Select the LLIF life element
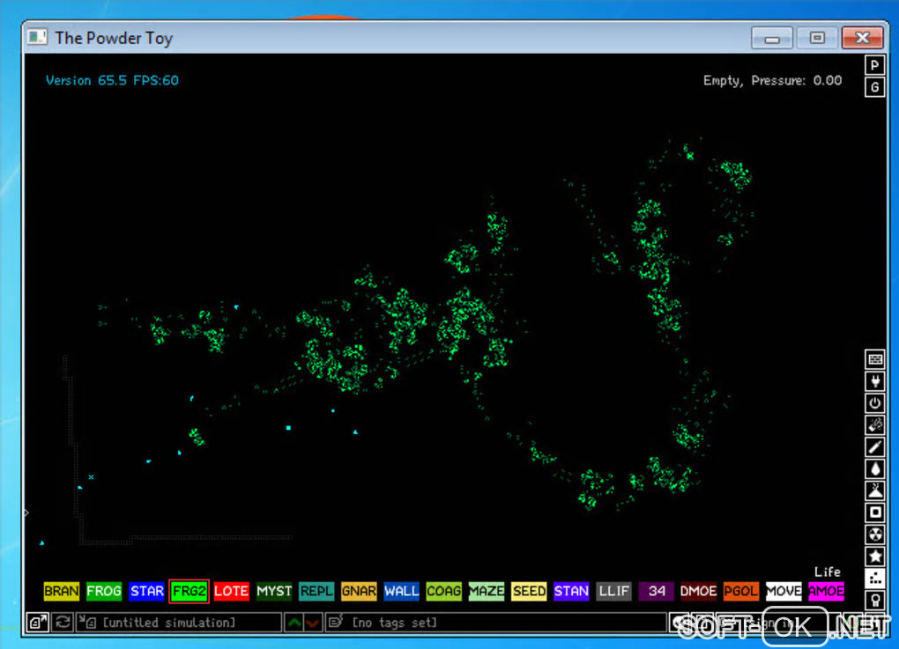This screenshot has height=649, width=899. 613,591
